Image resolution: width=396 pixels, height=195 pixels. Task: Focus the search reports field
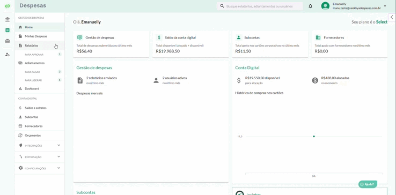259,6
